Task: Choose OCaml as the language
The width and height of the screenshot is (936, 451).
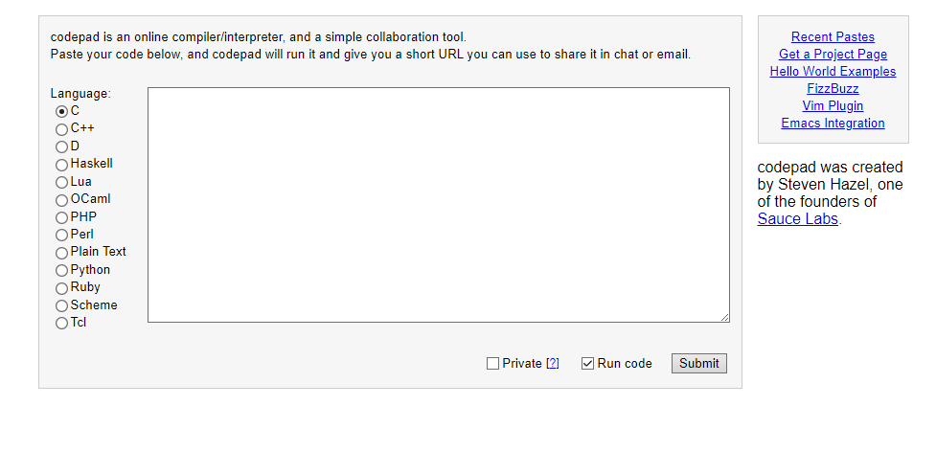Action: pyautogui.click(x=62, y=199)
